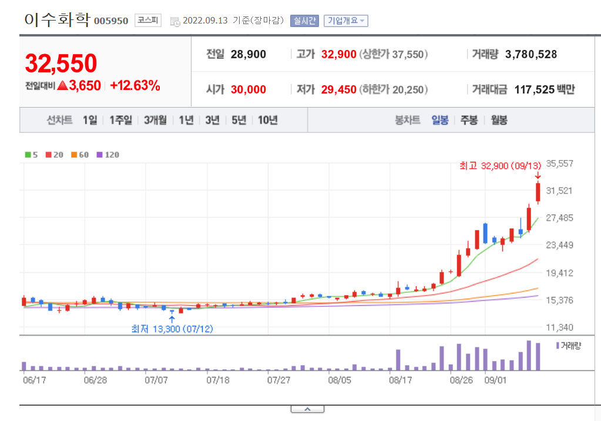This screenshot has height=421, width=601.
Task: Click the 09/01 date axis label
Action: click(x=495, y=380)
